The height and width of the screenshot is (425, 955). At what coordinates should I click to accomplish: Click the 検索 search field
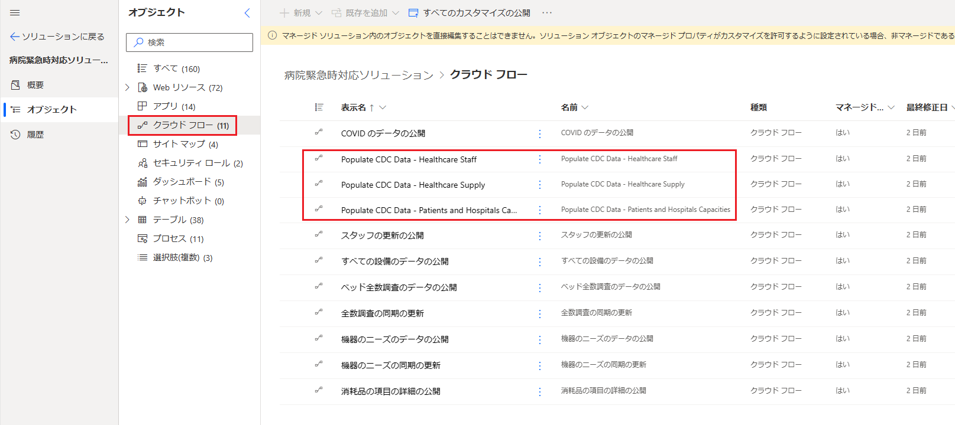click(189, 42)
